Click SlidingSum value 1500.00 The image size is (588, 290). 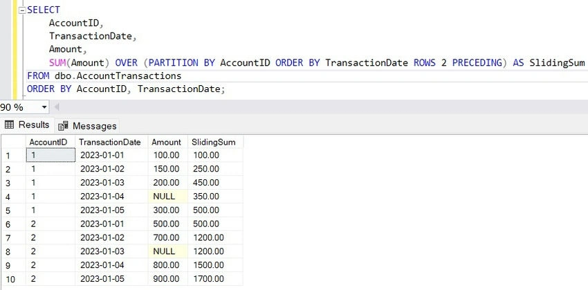click(208, 265)
